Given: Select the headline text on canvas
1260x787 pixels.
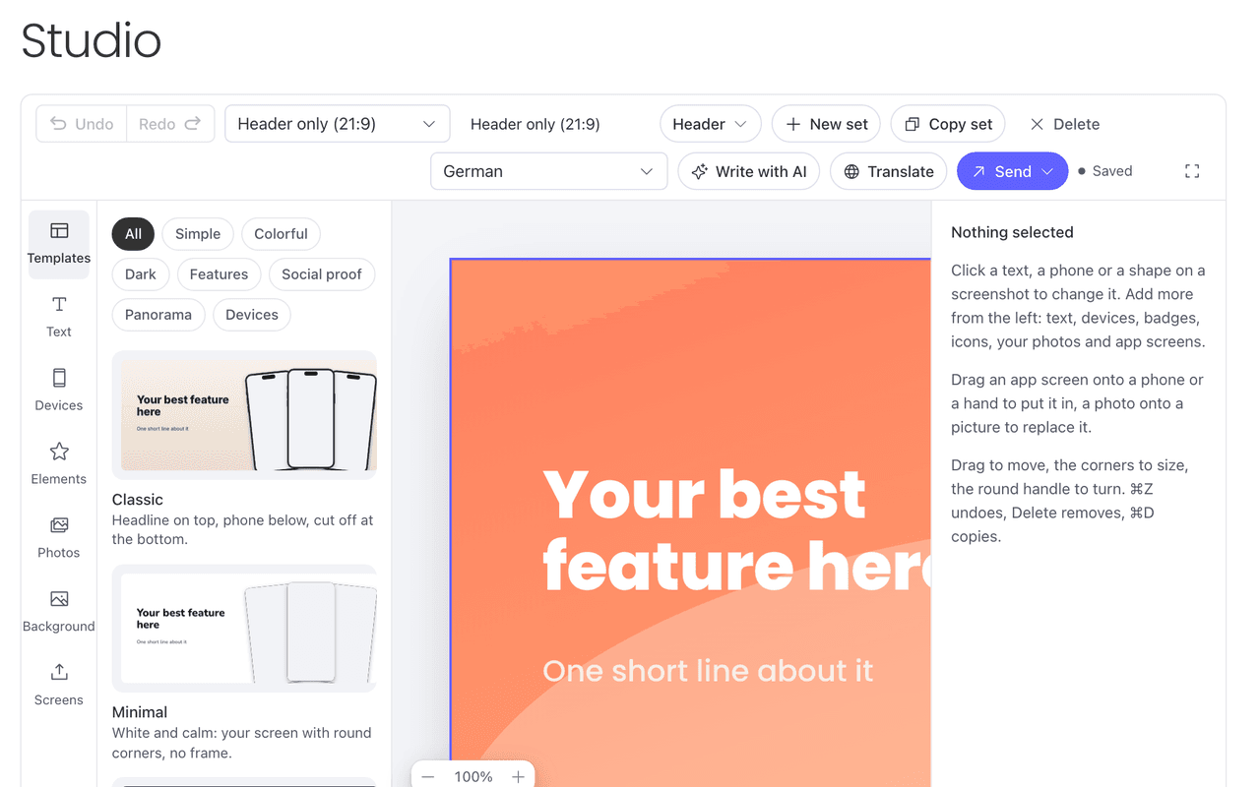Looking at the screenshot, I should point(736,530).
